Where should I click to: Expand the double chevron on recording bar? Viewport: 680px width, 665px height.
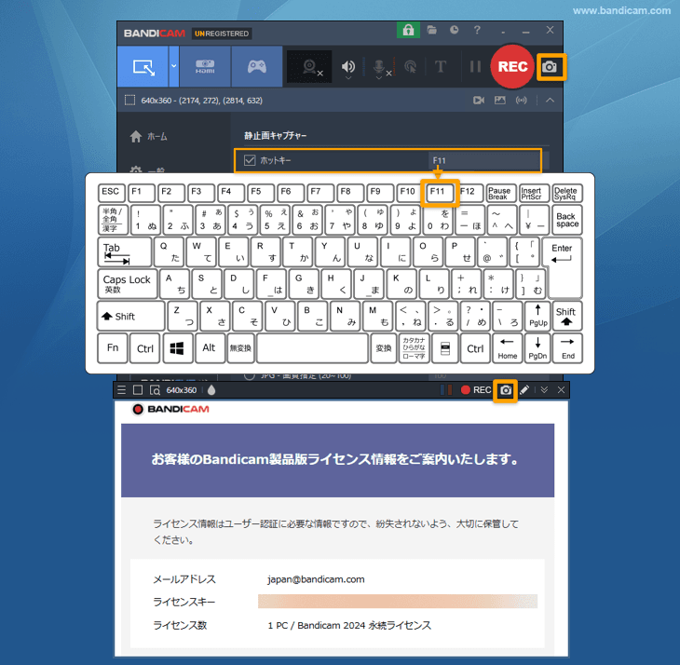544,390
